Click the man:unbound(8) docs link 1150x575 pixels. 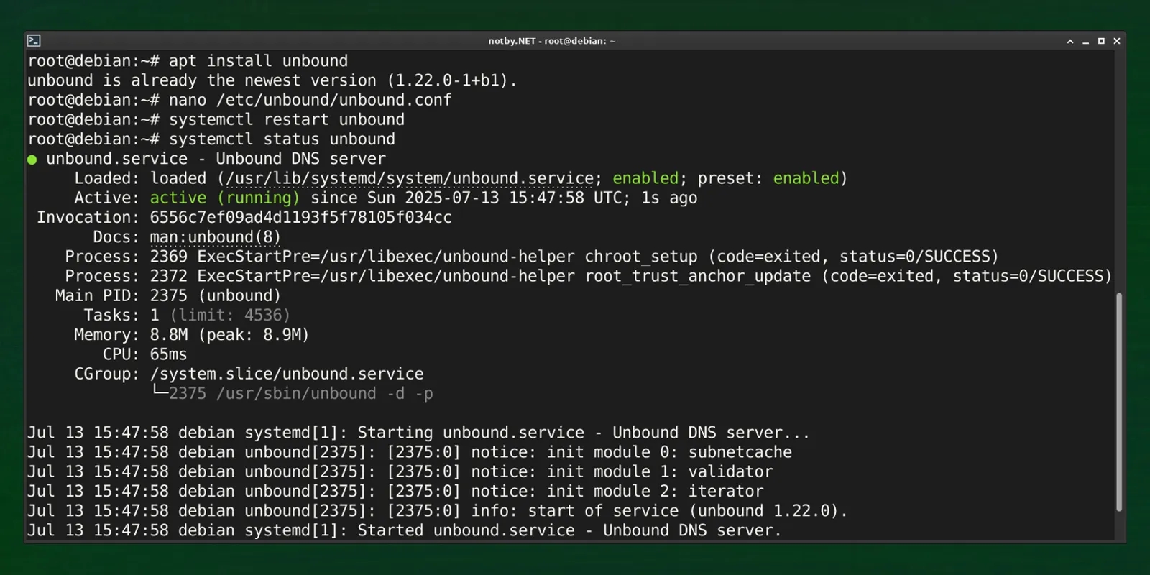point(215,237)
